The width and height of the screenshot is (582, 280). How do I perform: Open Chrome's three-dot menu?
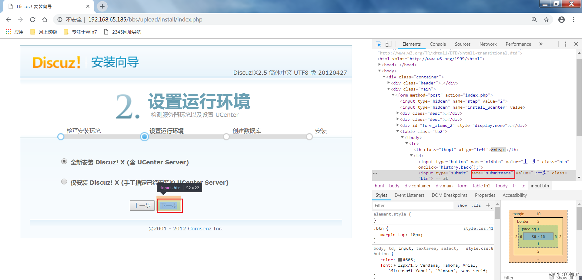(x=574, y=20)
